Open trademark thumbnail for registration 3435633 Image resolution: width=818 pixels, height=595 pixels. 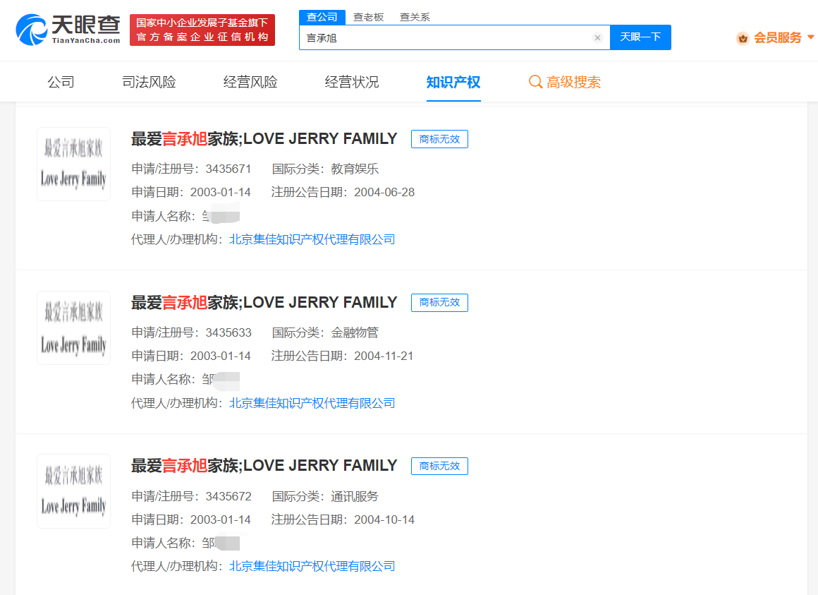point(73,327)
